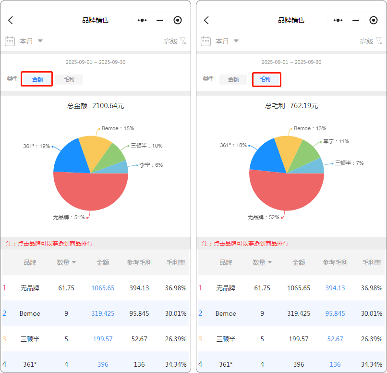This screenshot has height=373, width=387.
Task: Minimize the left mini program with dash icon
Action: pos(160,20)
